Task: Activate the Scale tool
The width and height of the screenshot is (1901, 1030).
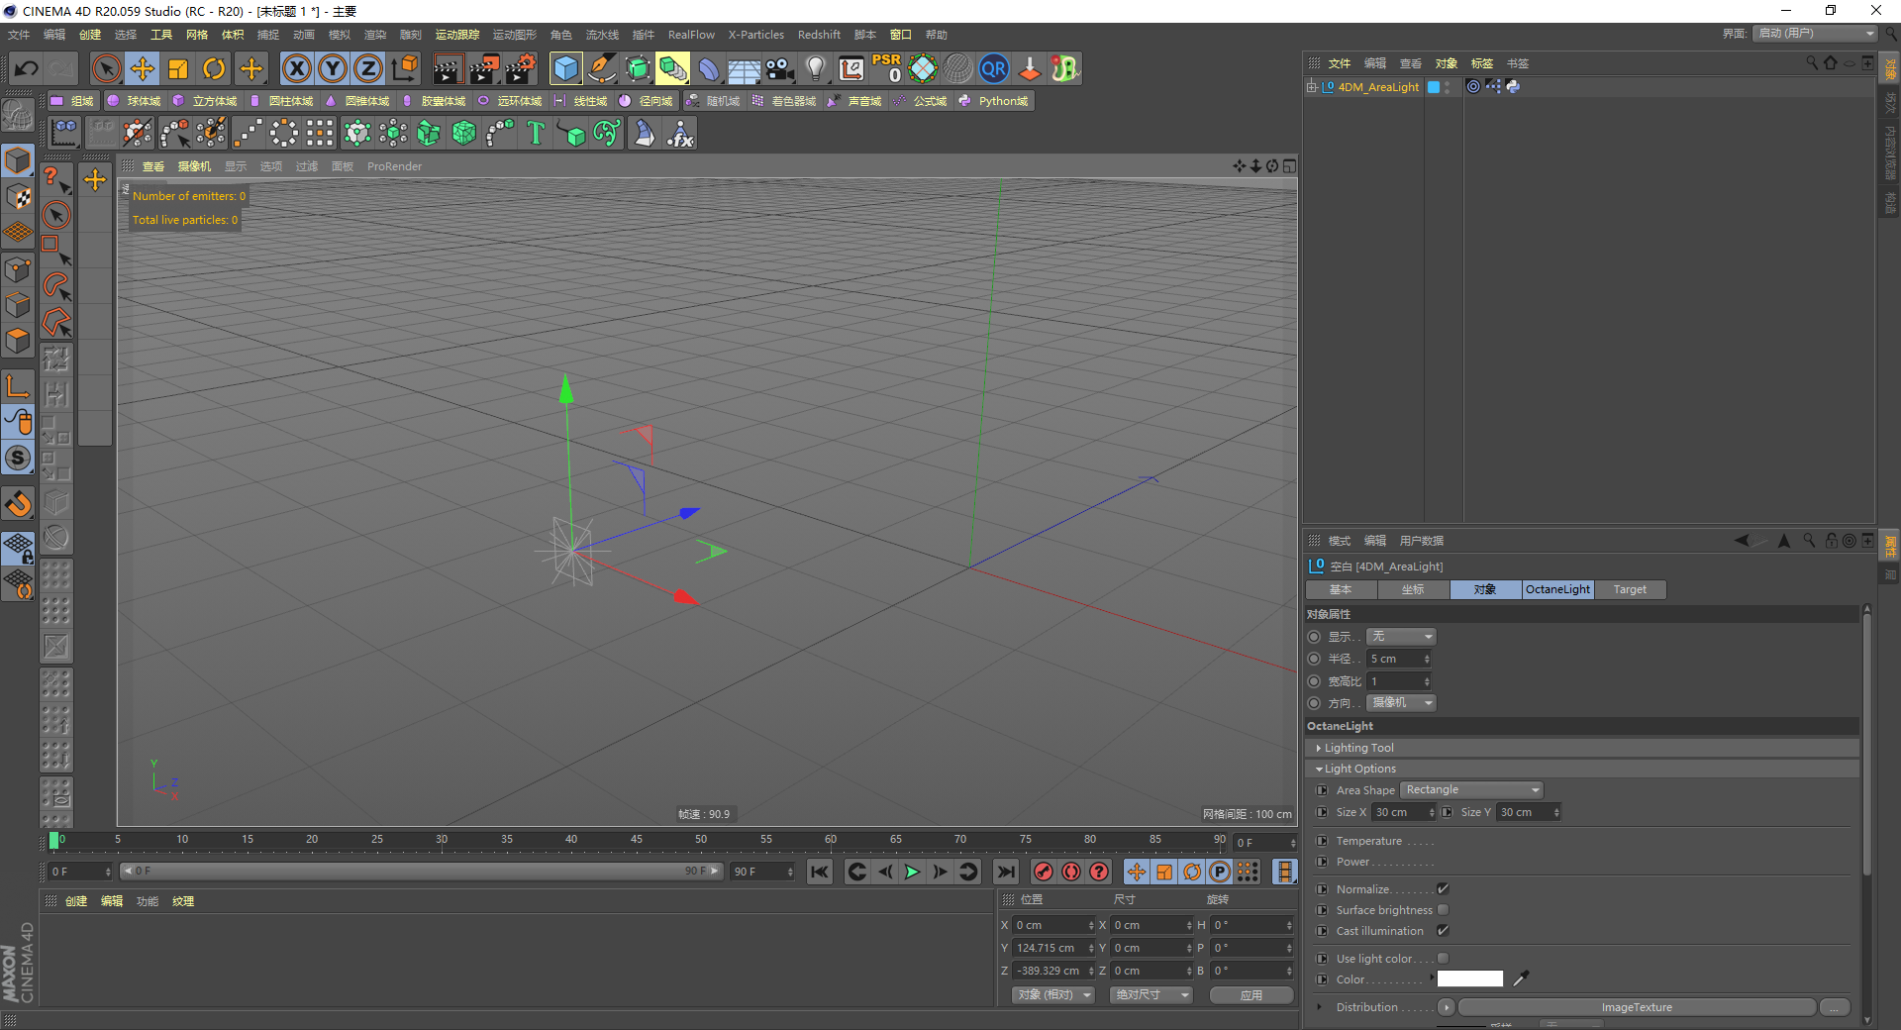Action: click(178, 68)
